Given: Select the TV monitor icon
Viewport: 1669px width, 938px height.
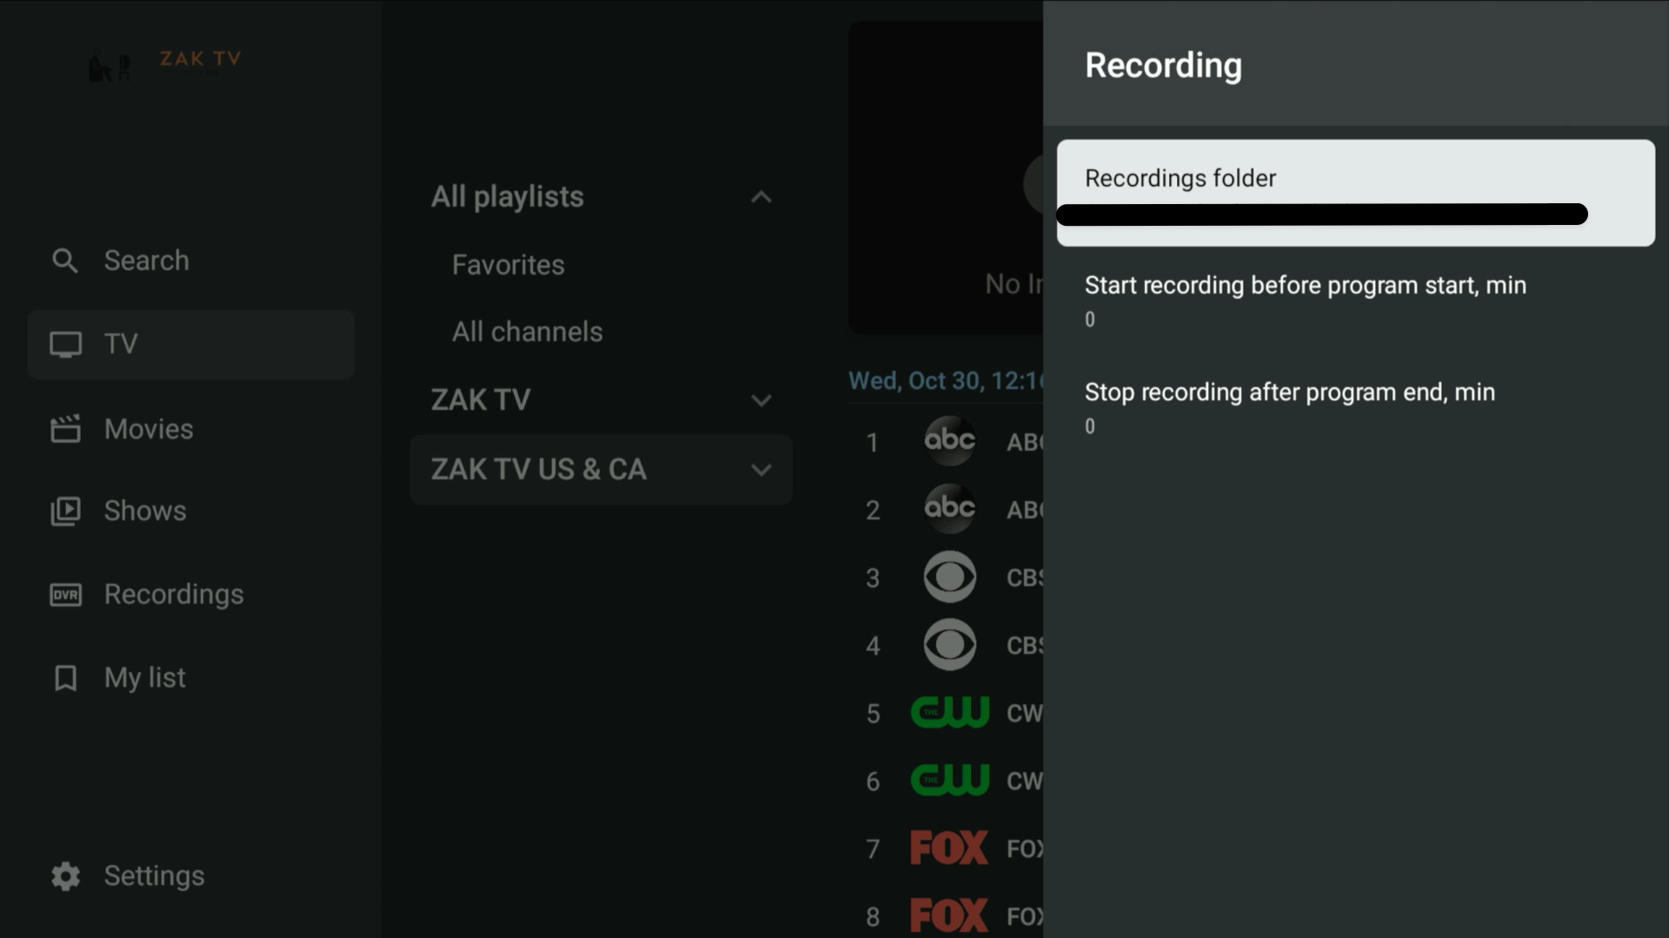Looking at the screenshot, I should click(65, 345).
